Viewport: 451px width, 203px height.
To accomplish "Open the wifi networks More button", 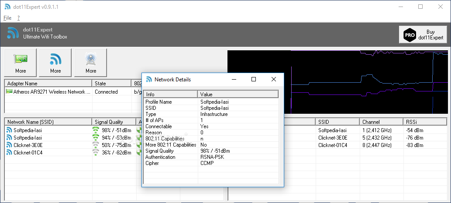I will tap(55, 63).
